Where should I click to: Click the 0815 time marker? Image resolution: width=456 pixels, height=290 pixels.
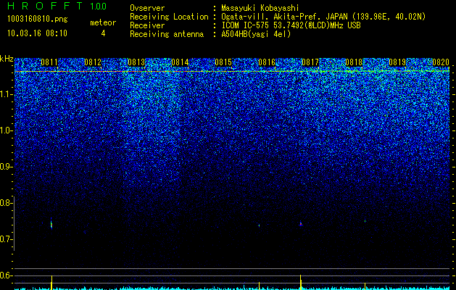(x=223, y=62)
